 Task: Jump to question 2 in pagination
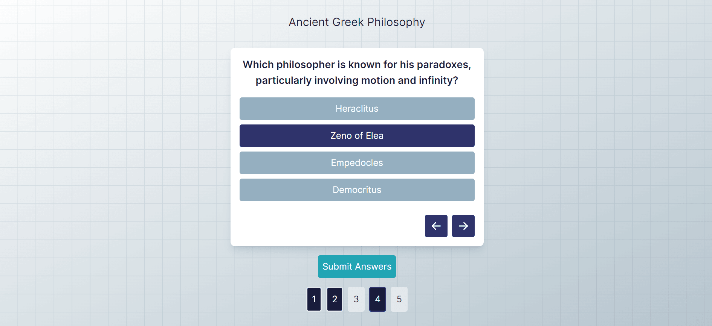coord(335,299)
